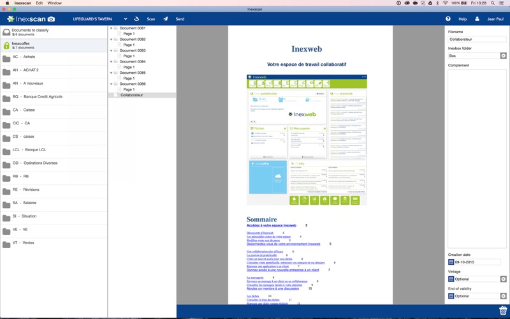This screenshot has width=510, height=319.
Task: Click the Send button label
Action: click(x=180, y=19)
